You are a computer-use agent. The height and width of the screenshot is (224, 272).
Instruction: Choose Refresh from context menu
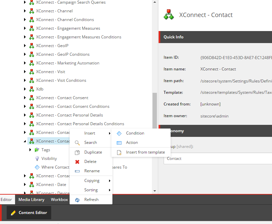click(91, 200)
